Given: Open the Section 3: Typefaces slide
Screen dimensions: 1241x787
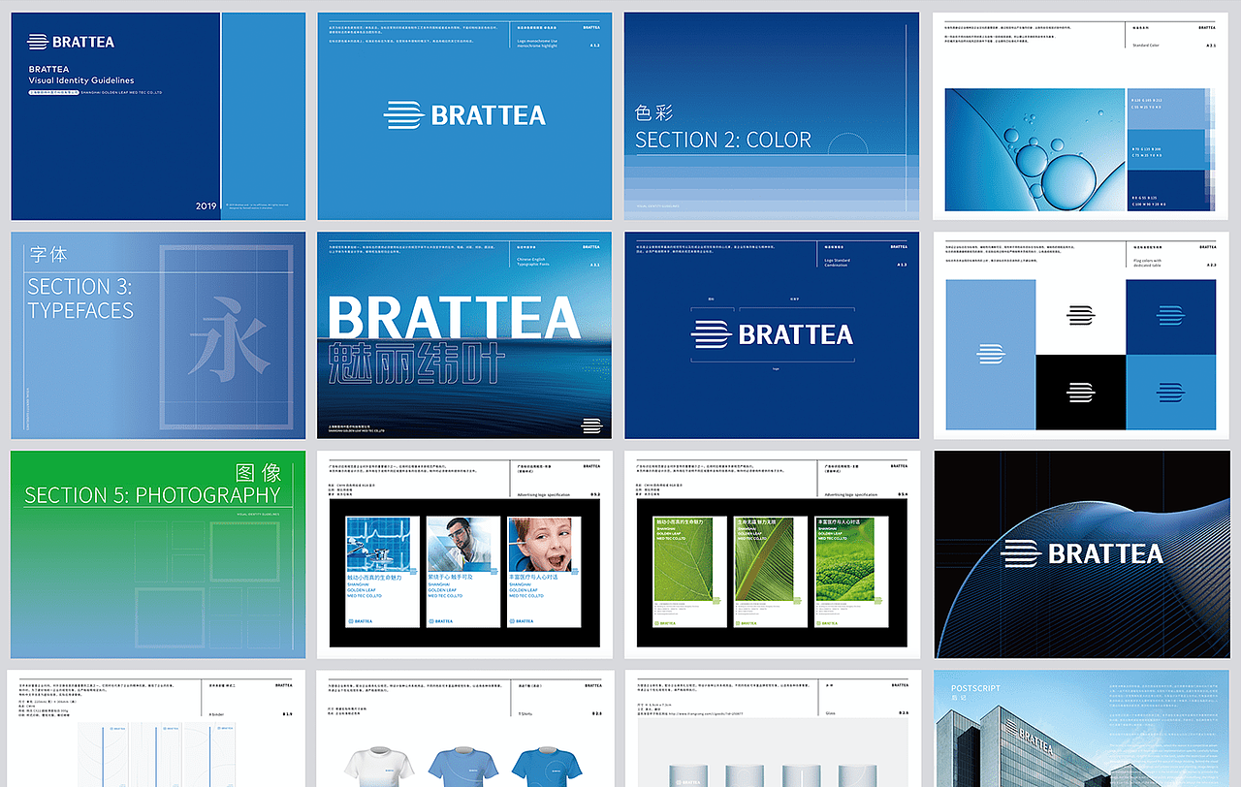Looking at the screenshot, I should (x=158, y=335).
